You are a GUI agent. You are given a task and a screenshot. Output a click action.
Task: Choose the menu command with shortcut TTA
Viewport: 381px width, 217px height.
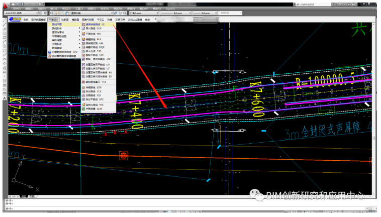pyautogui.click(x=99, y=82)
